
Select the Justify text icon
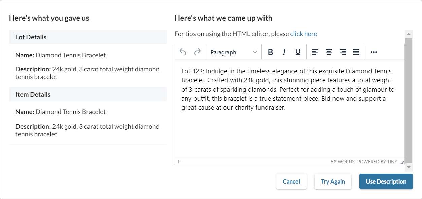coord(356,52)
